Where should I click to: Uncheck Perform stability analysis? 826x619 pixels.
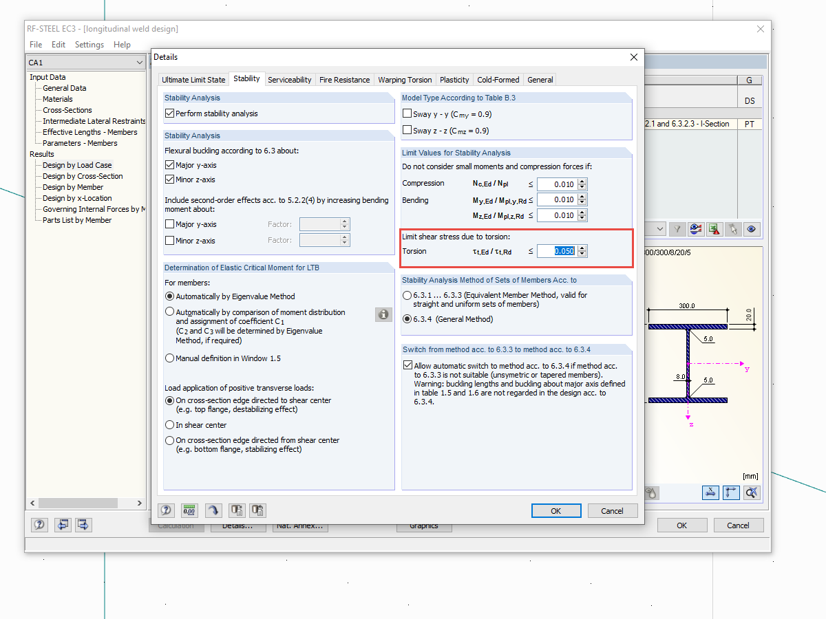tap(169, 114)
